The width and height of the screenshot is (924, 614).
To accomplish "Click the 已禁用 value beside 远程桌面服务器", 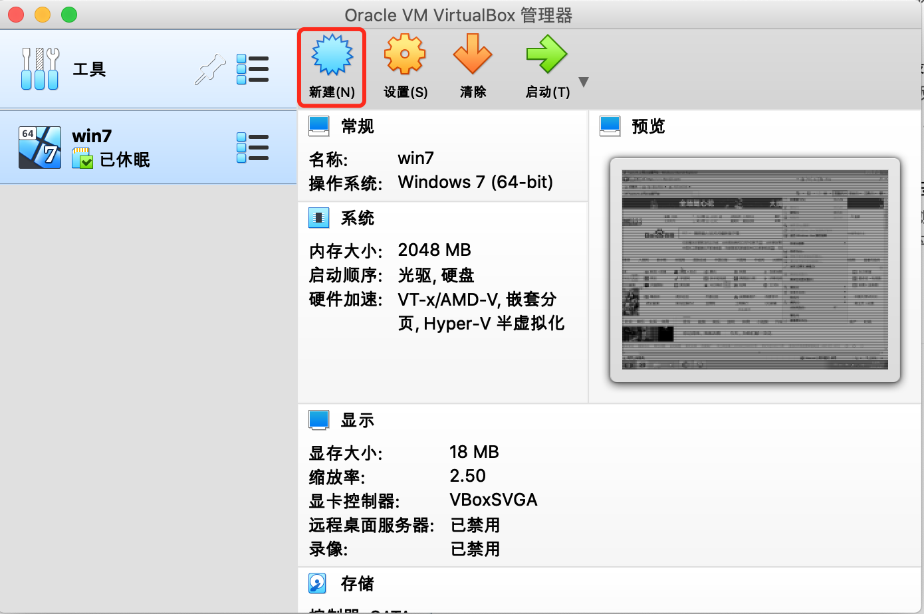I will tap(475, 525).
